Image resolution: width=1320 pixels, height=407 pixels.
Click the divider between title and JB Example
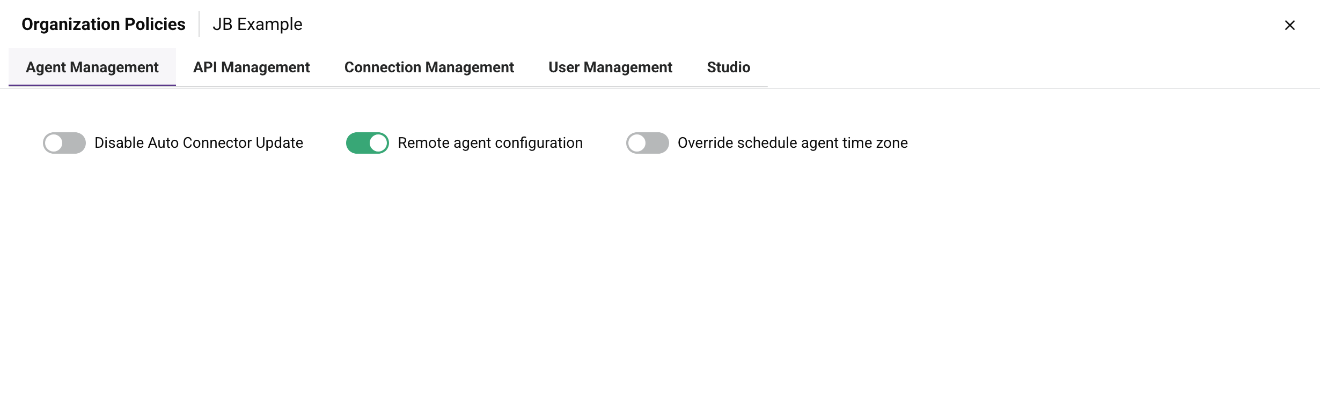coord(200,24)
